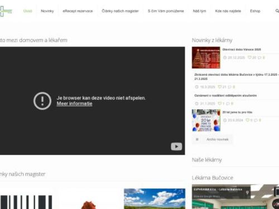Click the Novinky z lékárny heading
Image resolution: width=279 pixels, height=209 pixels.
pos(212,40)
